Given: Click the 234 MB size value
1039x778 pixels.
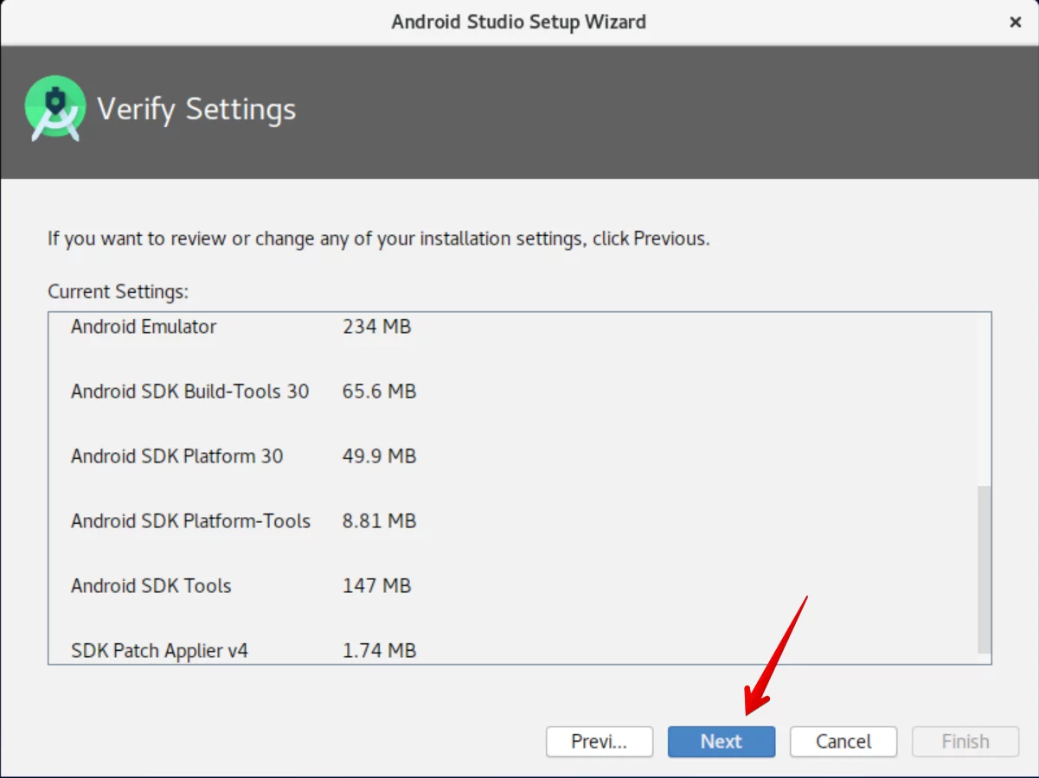Looking at the screenshot, I should (x=376, y=327).
